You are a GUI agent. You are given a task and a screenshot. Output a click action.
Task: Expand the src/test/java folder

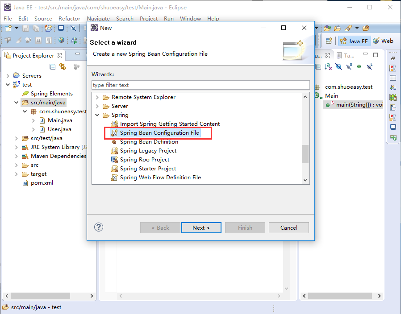coord(17,138)
